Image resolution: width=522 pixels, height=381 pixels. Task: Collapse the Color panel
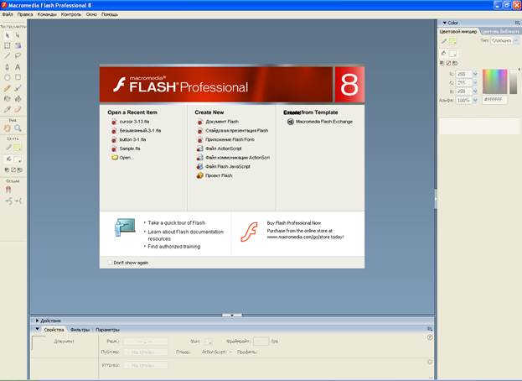tap(444, 23)
